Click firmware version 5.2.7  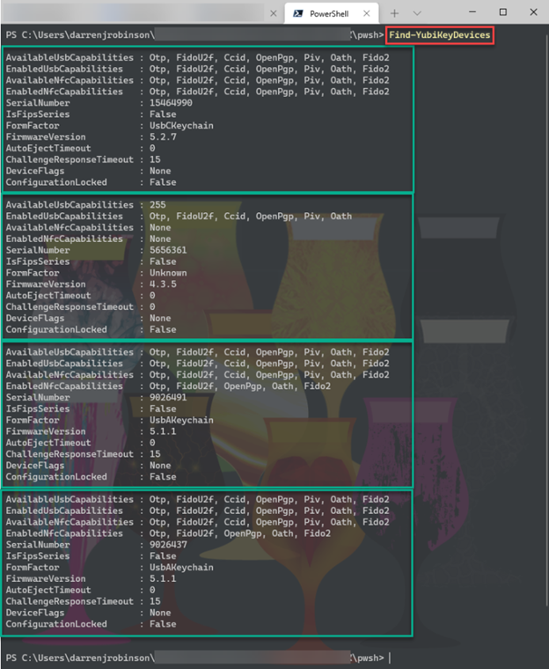click(163, 137)
